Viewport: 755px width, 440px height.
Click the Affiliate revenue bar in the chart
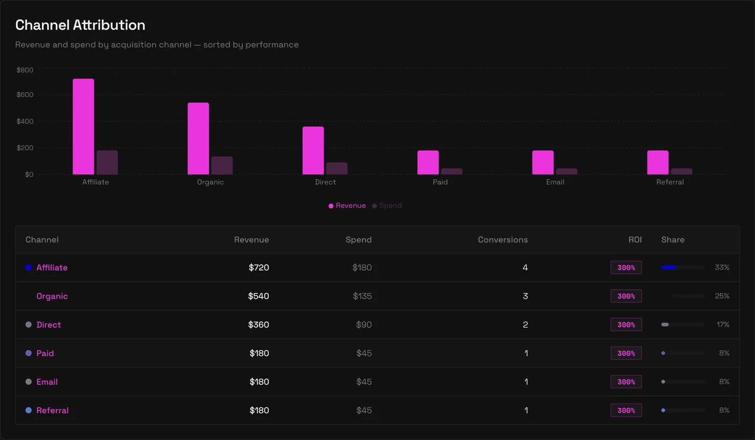click(84, 127)
